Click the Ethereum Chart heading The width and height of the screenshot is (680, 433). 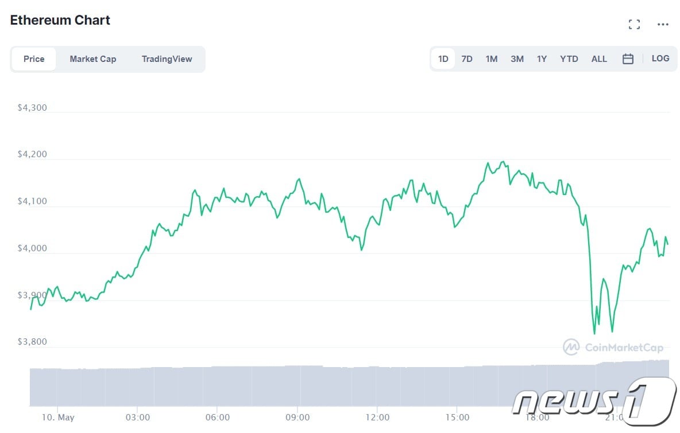[60, 20]
